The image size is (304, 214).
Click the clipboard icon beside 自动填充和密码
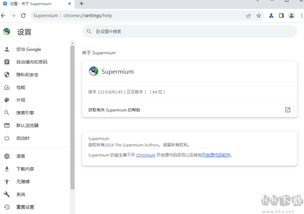coord(7,62)
